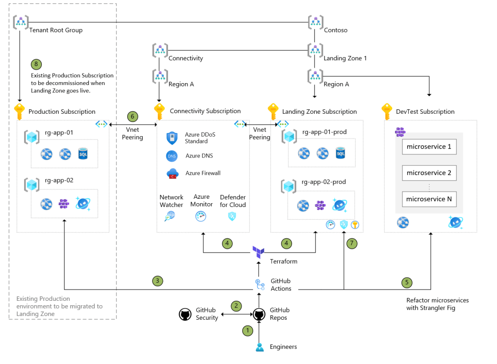This screenshot has width=497, height=364.
Task: Select the Azure DNS icon
Action: pos(172,156)
